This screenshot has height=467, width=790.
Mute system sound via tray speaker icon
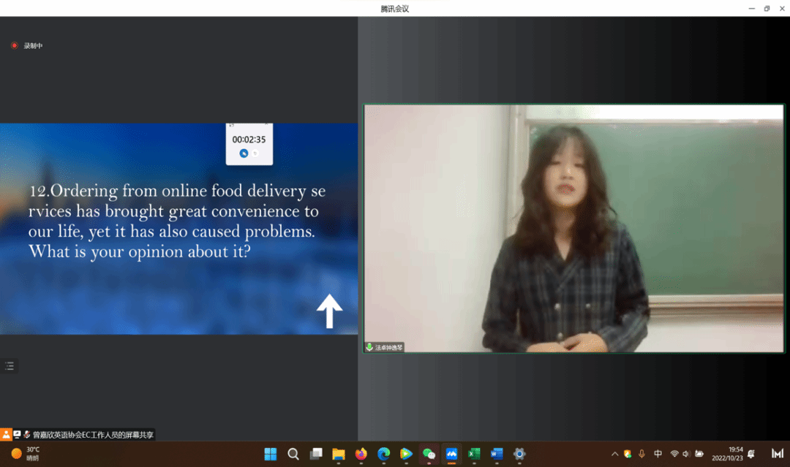point(687,454)
